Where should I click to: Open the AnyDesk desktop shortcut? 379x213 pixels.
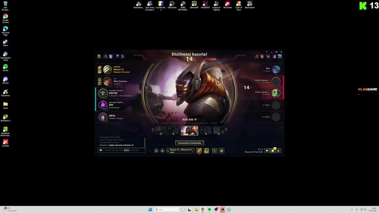5,143
